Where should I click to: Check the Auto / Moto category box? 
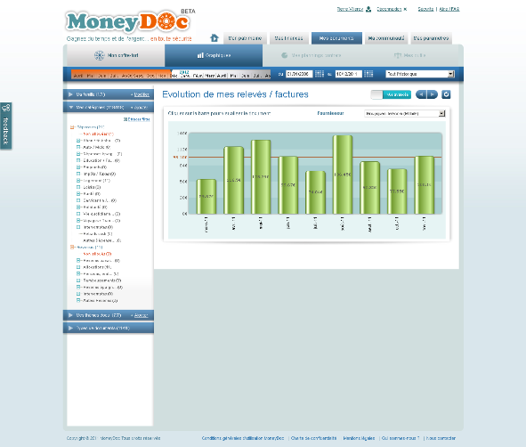coord(78,147)
